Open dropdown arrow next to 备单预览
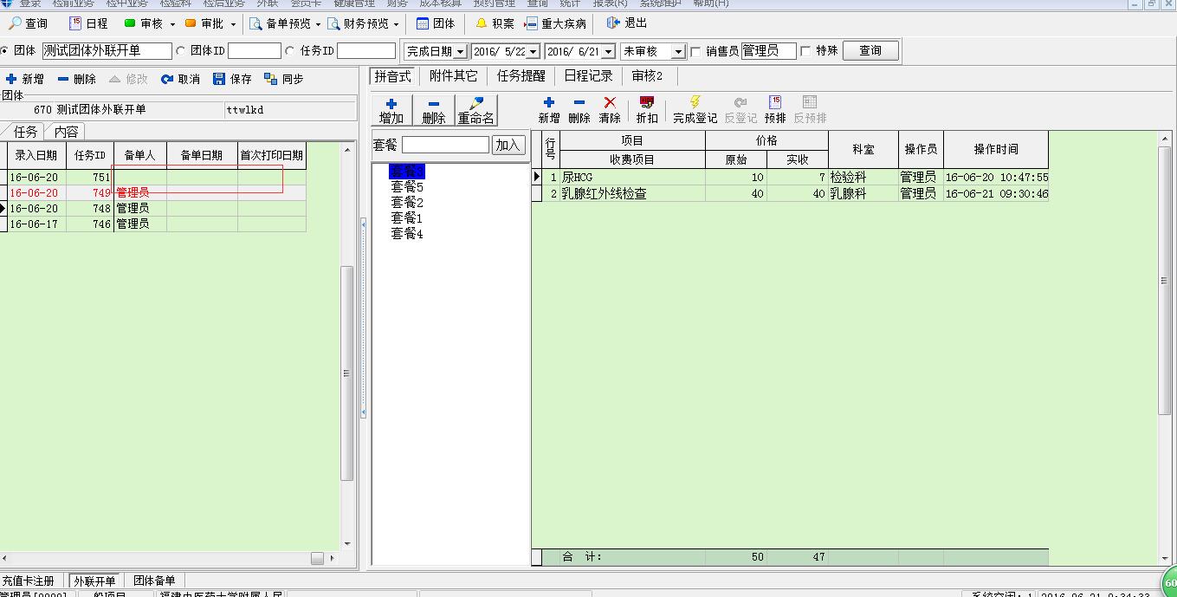 319,24
